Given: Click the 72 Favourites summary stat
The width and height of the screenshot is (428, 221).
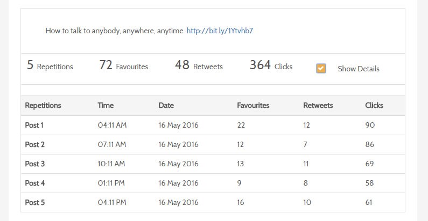Looking at the screenshot, I should tap(124, 65).
